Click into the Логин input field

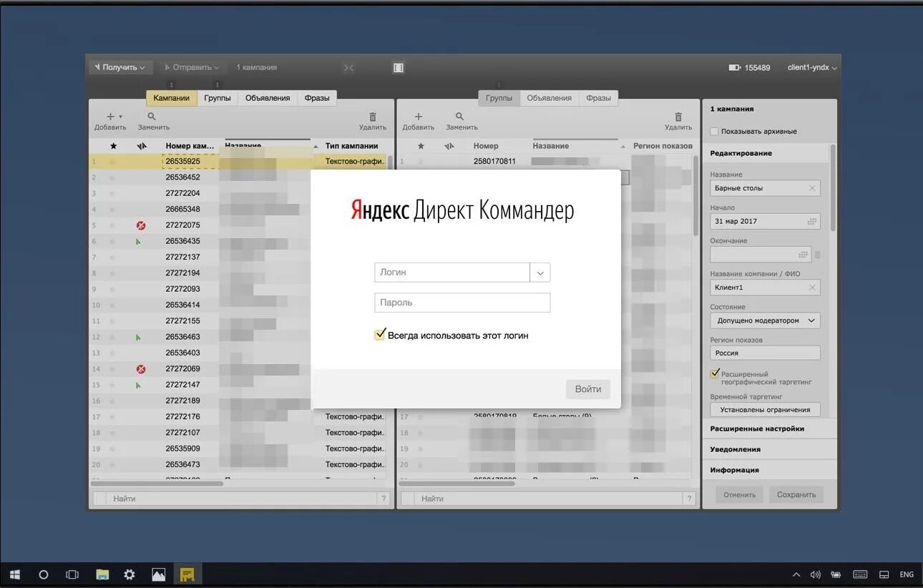pyautogui.click(x=452, y=273)
